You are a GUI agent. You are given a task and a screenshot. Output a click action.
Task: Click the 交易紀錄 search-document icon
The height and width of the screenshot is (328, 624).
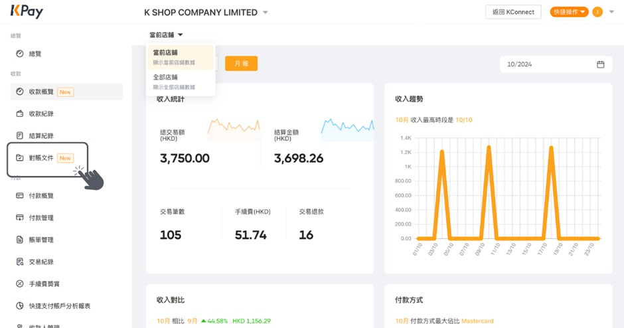tap(19, 262)
